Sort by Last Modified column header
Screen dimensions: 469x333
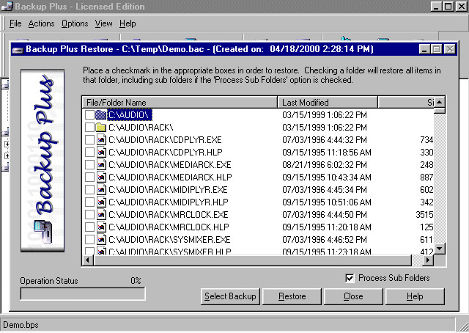[328, 103]
